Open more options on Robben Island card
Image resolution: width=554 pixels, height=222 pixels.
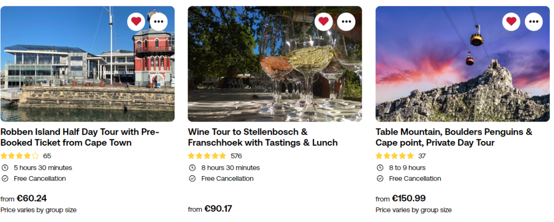coord(159,22)
